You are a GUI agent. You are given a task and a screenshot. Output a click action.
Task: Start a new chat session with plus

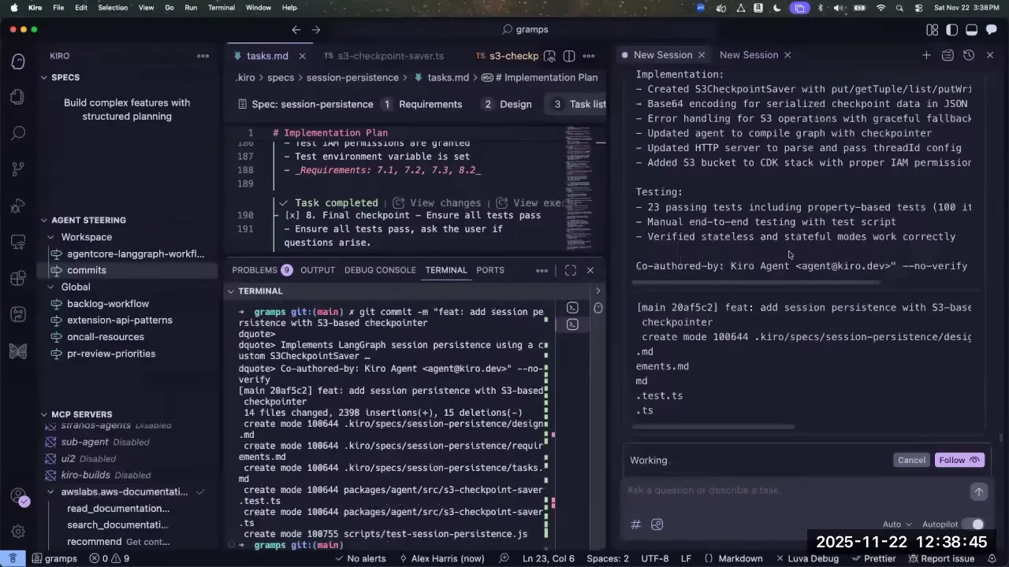pyautogui.click(x=926, y=55)
